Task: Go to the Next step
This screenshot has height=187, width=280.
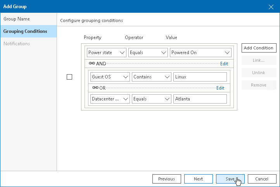Action: click(x=198, y=179)
